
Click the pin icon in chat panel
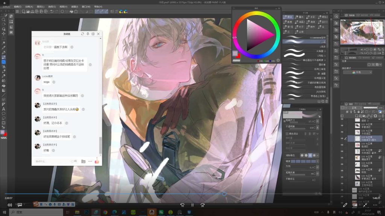[88, 34]
